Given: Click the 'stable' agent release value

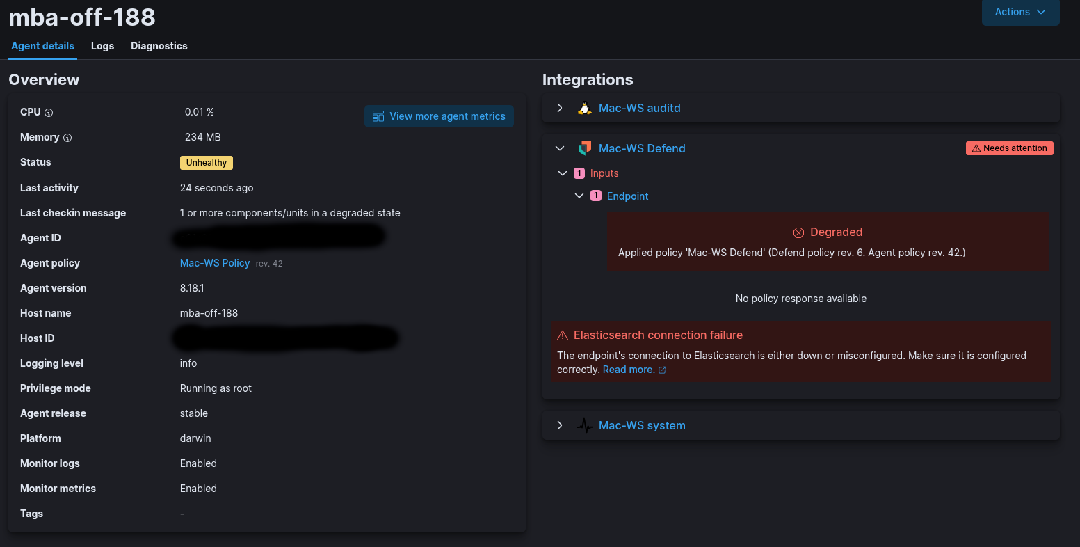Looking at the screenshot, I should pyautogui.click(x=194, y=413).
